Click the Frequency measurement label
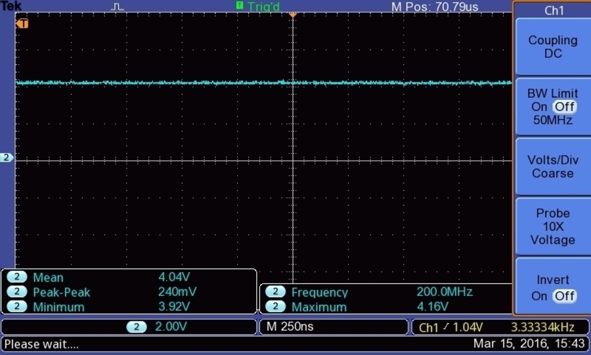Image resolution: width=591 pixels, height=355 pixels. [320, 292]
